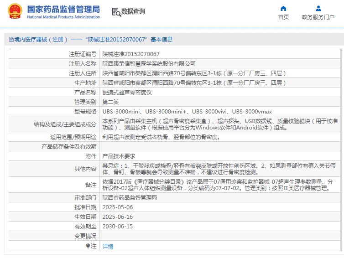This screenshot has height=258, width=344.
Task: Select 有效期至 label
Action: coord(85,227)
